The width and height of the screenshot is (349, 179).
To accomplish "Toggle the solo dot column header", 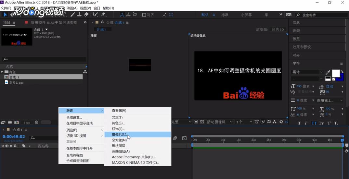I will (11, 146).
